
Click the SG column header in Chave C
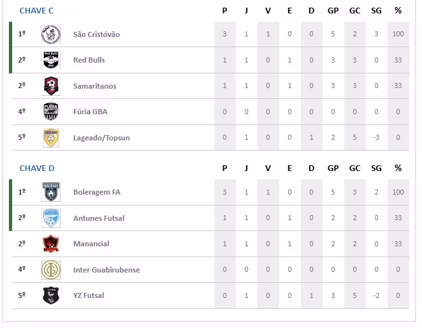pos(376,11)
